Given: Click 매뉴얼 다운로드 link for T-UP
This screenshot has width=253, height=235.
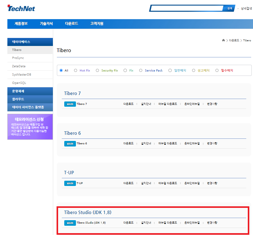Looking at the screenshot, I should point(168,183).
